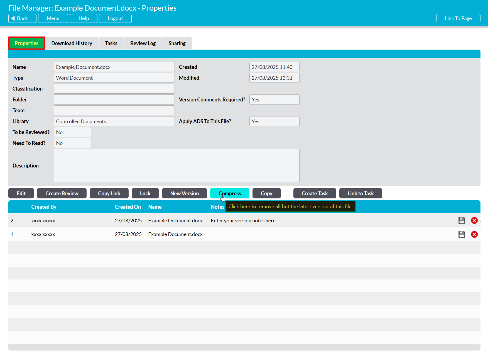Open the Menu from the header
The image size is (488, 355).
tap(53, 18)
